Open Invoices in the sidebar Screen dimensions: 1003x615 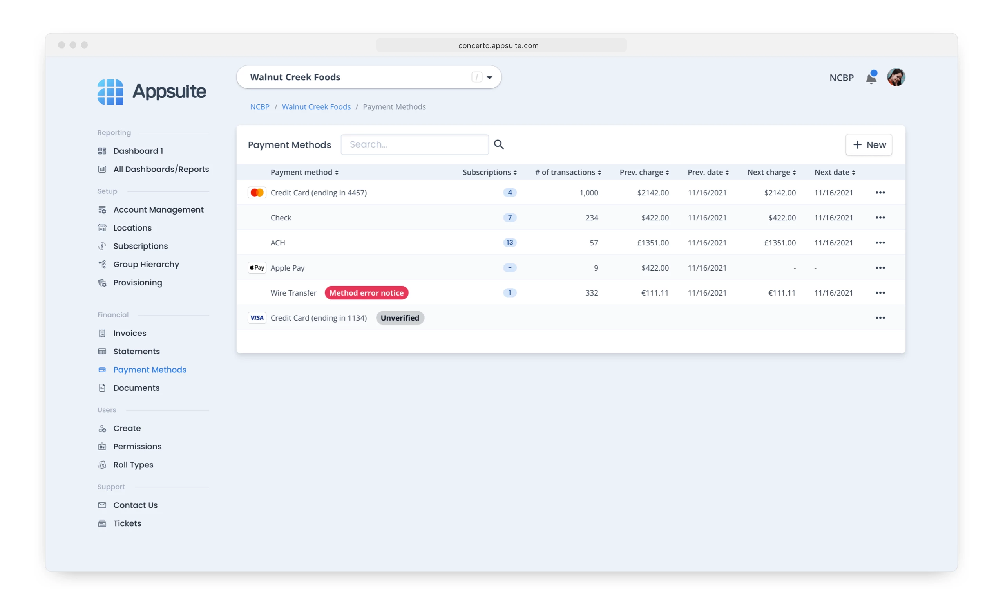point(129,333)
